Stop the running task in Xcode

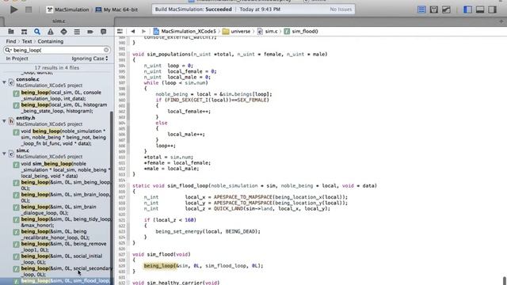coord(29,9)
